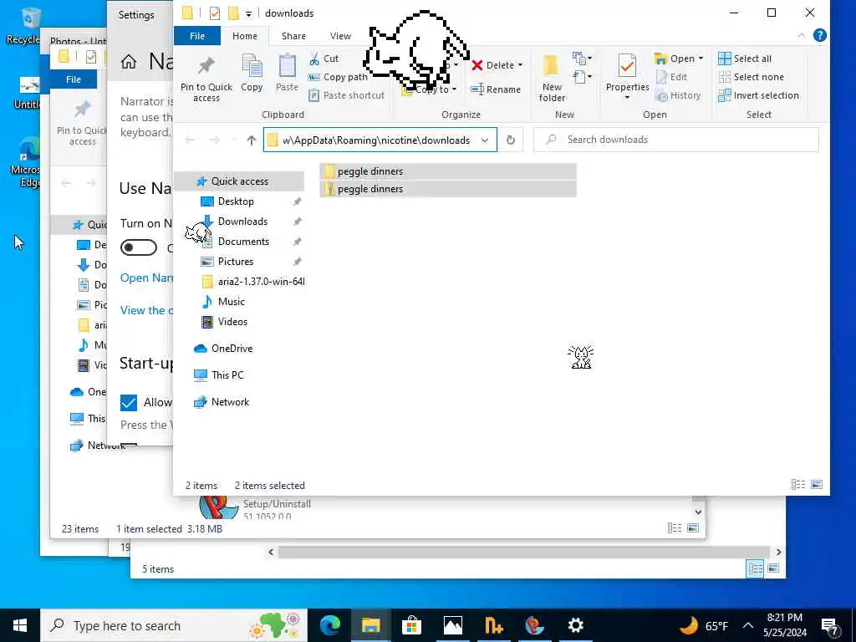Open the File menu in downloads window
Viewport: 856px width, 642px height.
click(x=197, y=36)
